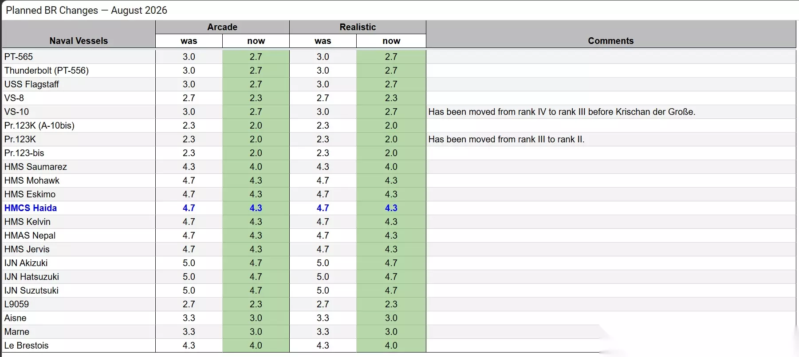Viewport: 799px width, 357px height.
Task: Click the Naval Vessels column header
Action: (x=79, y=41)
